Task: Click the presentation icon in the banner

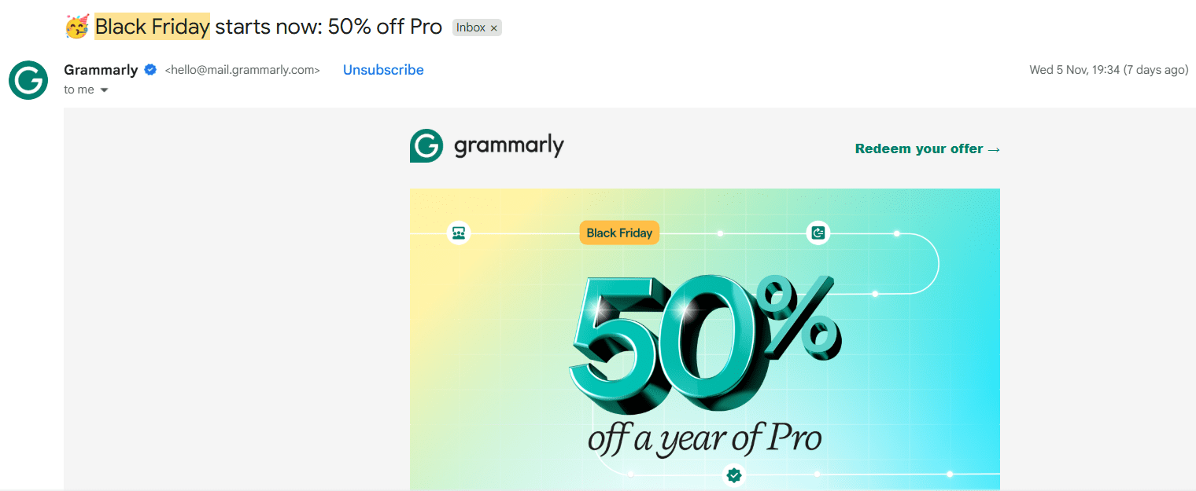Action: [459, 233]
